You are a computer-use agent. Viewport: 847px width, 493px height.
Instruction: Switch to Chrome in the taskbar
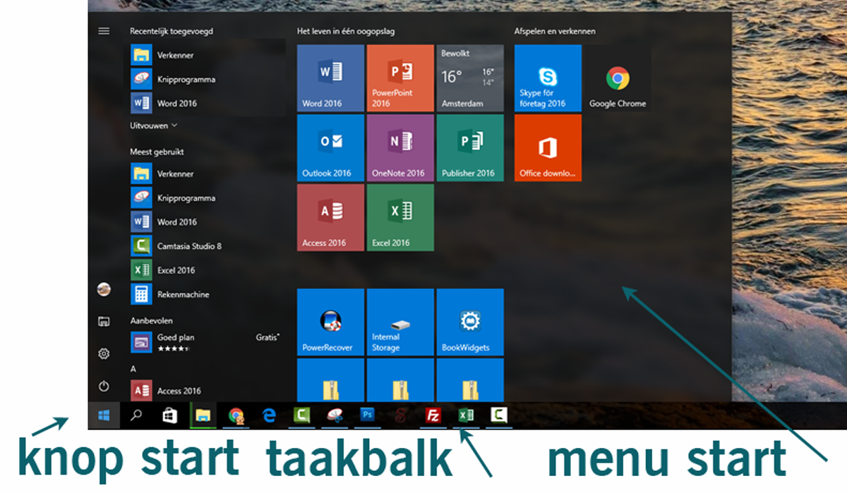click(x=236, y=416)
